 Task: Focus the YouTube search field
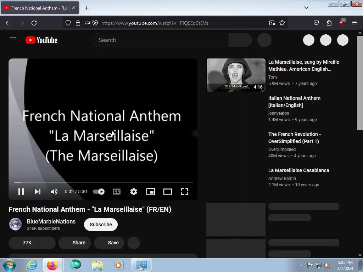pyautogui.click(x=161, y=40)
